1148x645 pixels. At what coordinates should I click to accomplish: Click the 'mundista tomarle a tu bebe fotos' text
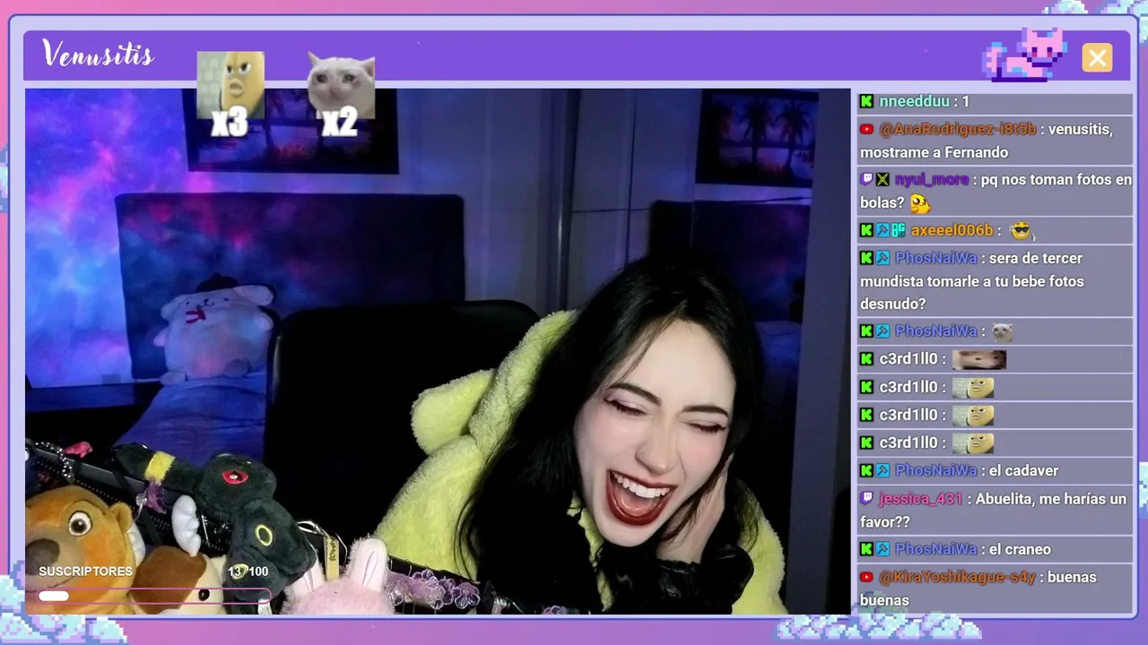pos(972,281)
